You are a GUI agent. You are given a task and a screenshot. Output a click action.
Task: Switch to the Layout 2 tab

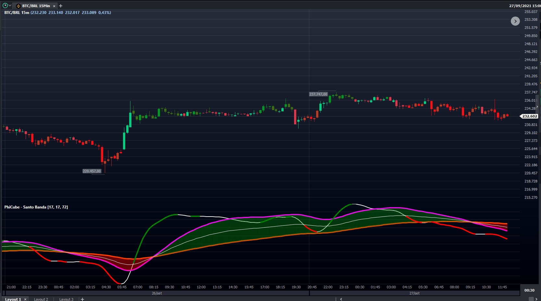coord(41,299)
